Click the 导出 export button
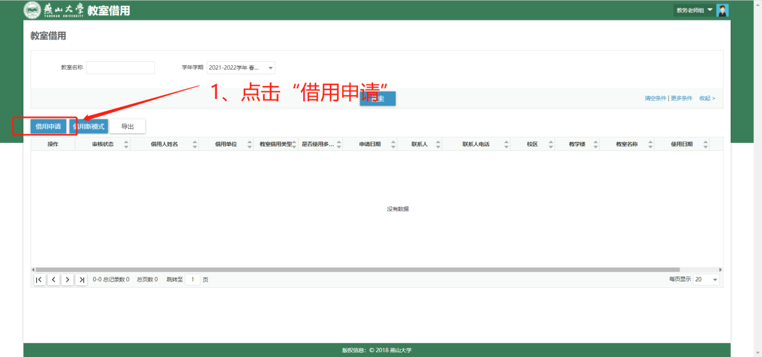Viewport: 762px width, 357px height. tap(128, 127)
